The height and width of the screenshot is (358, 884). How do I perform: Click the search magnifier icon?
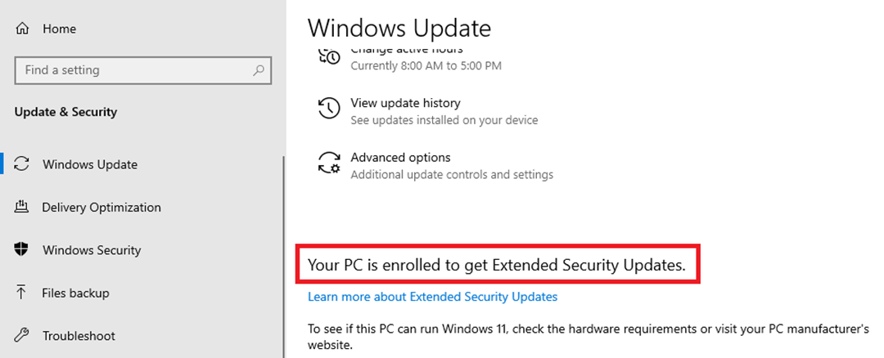point(259,70)
